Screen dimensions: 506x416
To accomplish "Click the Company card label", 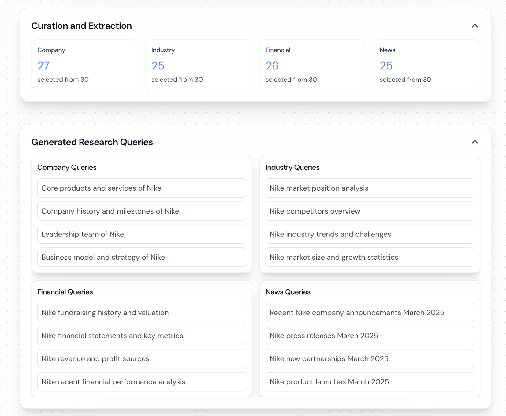I will point(51,50).
